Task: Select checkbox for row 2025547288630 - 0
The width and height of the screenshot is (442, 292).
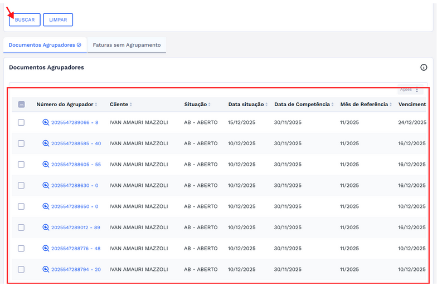Action: pos(21,185)
